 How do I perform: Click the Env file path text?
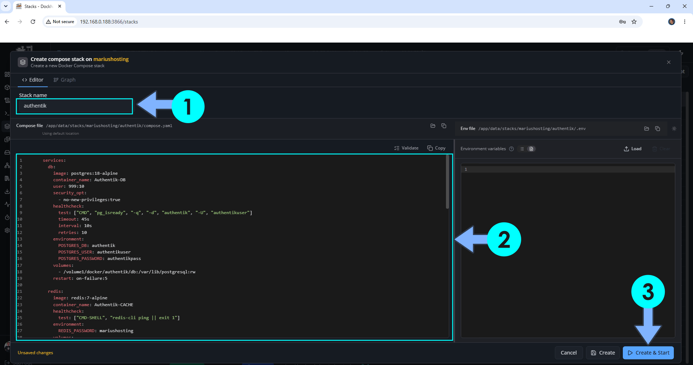532,129
